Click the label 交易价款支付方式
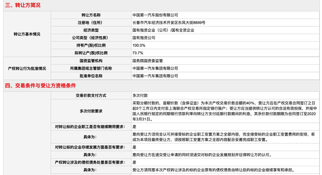The image size is (322, 175). coord(91,96)
